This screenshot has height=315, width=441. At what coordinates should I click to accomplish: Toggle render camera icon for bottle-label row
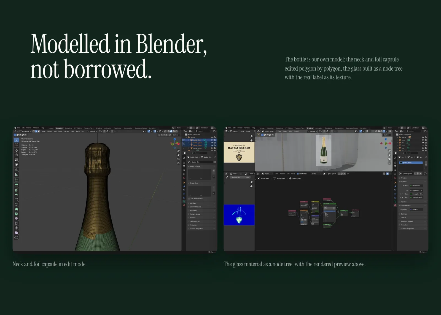[215, 146]
